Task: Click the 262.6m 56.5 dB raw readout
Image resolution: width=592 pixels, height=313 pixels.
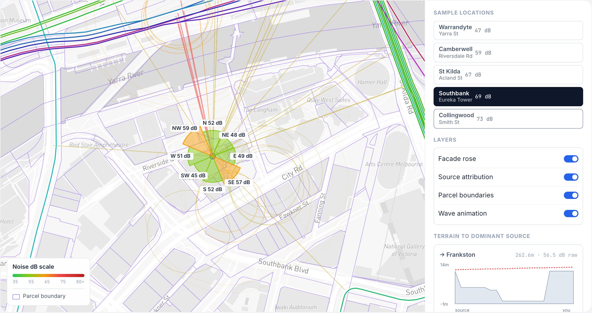Action: [546, 255]
